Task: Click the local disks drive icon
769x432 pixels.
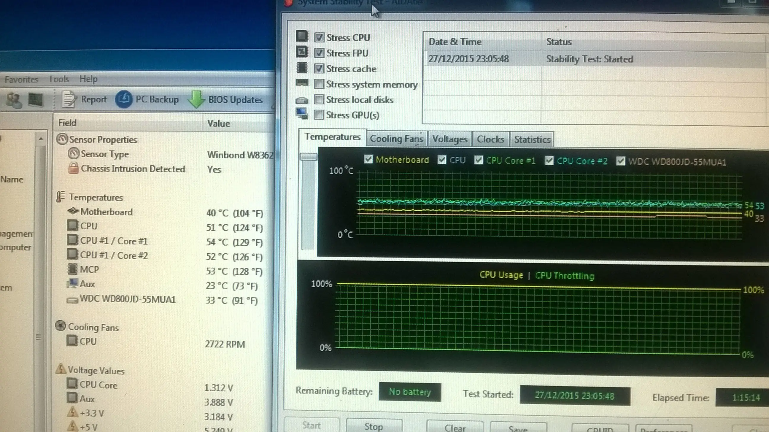Action: coord(301,101)
